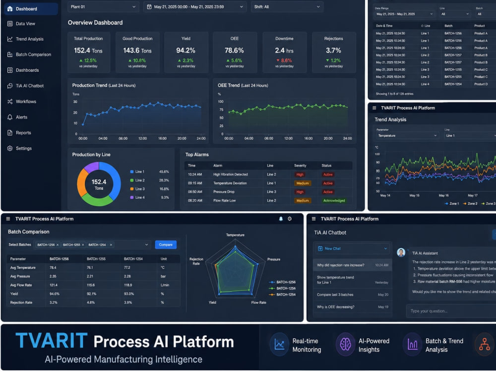
Task: Open Settings via the sidebar gear icon
Action: pos(10,148)
